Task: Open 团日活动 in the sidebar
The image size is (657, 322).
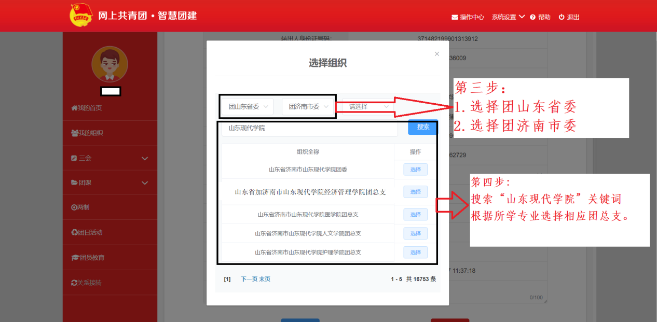Action: (87, 232)
